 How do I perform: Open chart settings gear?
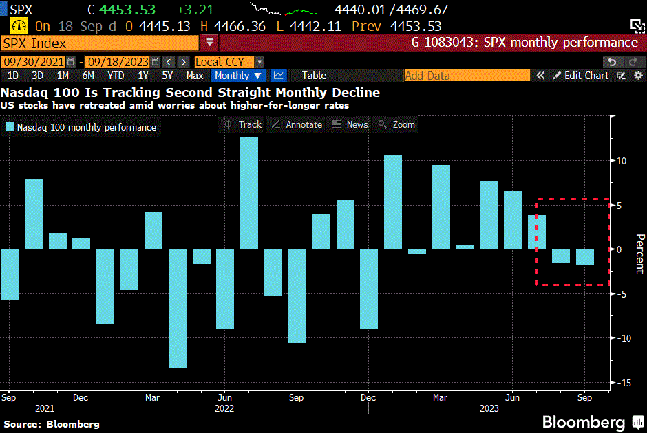(638, 76)
